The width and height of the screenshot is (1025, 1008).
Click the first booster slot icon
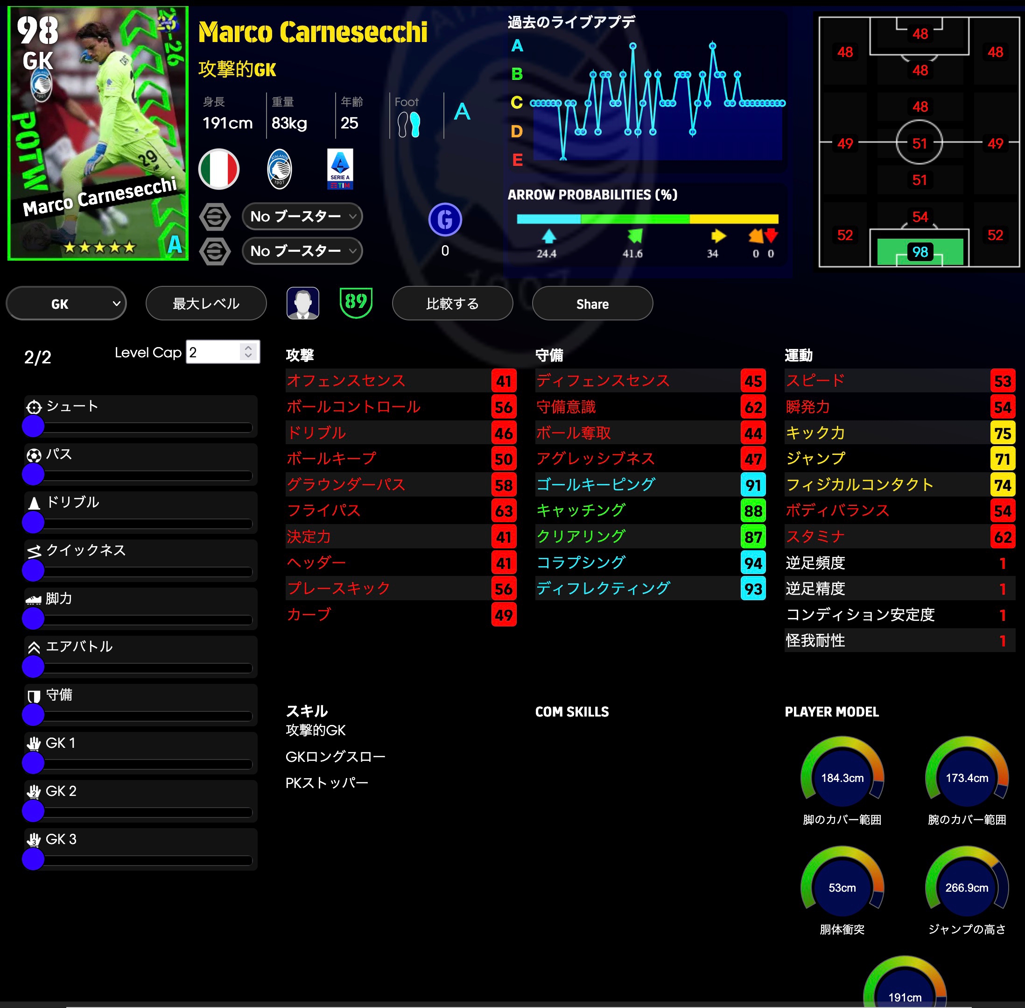[215, 217]
